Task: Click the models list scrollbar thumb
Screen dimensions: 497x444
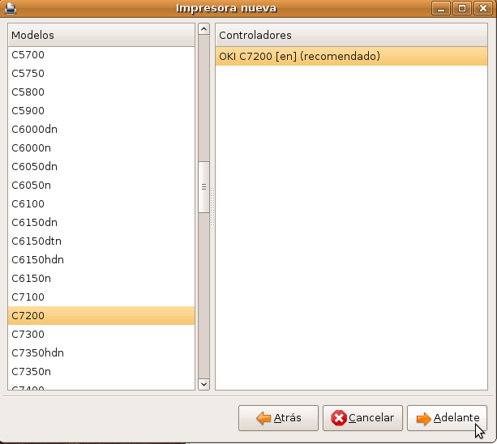Action: click(204, 187)
